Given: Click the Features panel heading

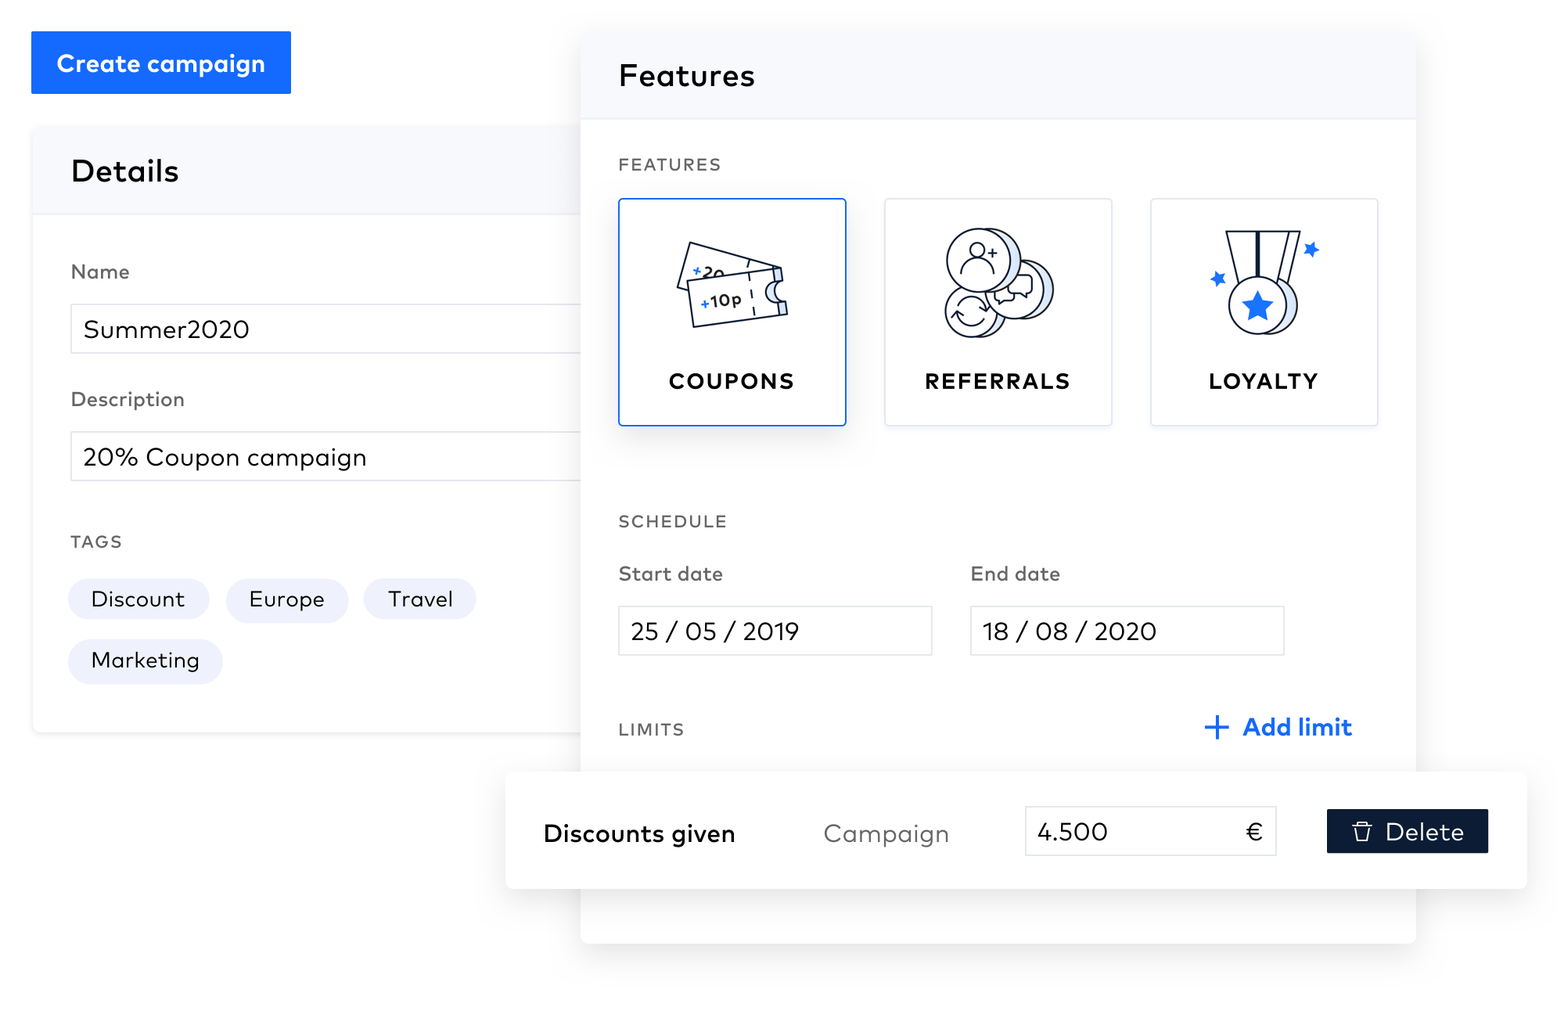Looking at the screenshot, I should coord(687,76).
